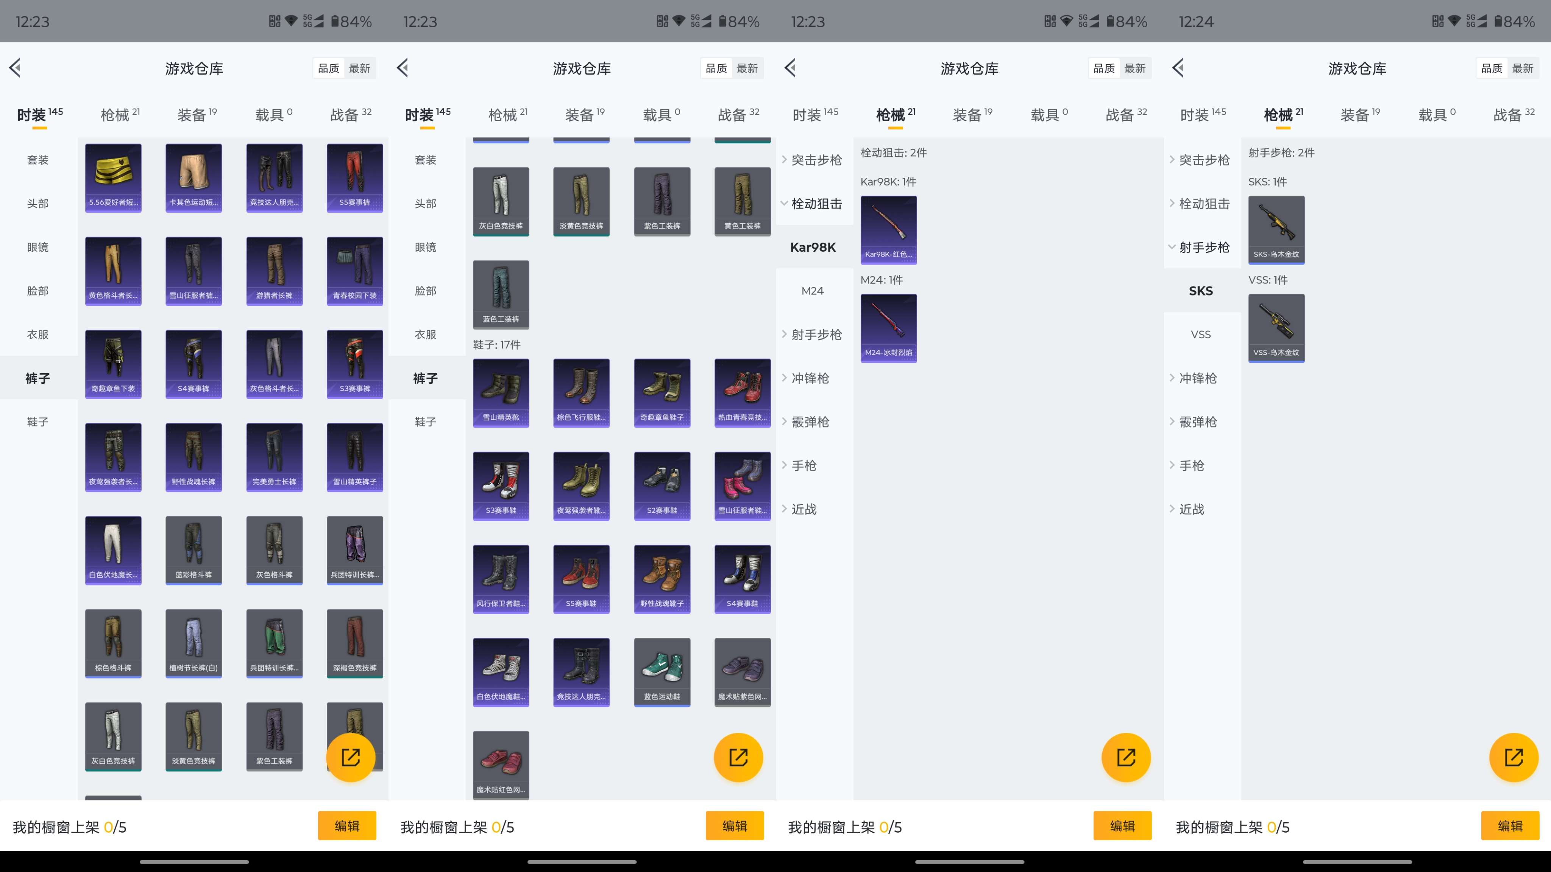
Task: Expand 栓动狙击 on the SKS screen
Action: 1202,203
